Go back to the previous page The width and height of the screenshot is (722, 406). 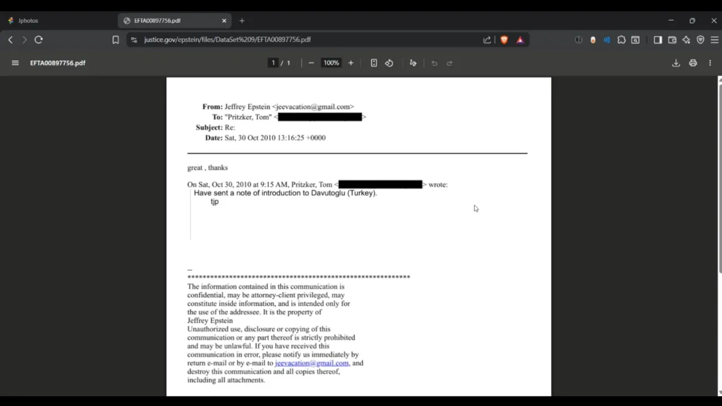click(10, 39)
